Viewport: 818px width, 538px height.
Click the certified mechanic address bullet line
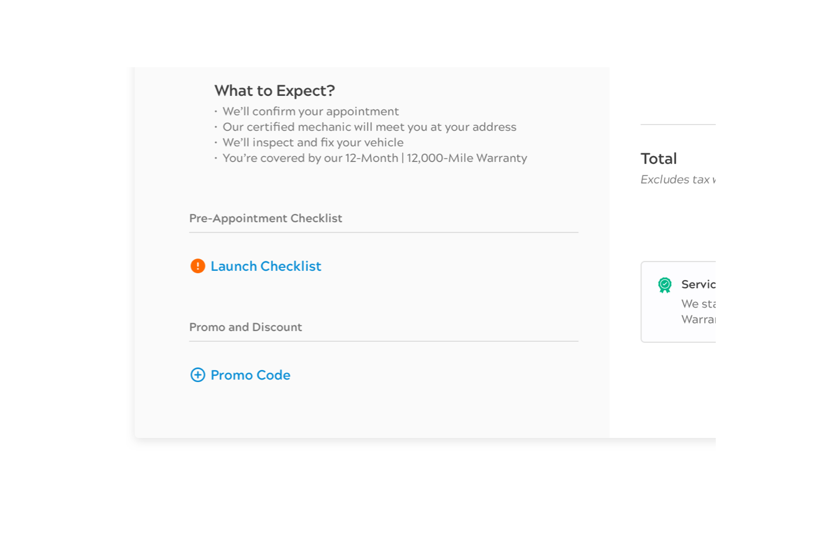click(x=369, y=127)
